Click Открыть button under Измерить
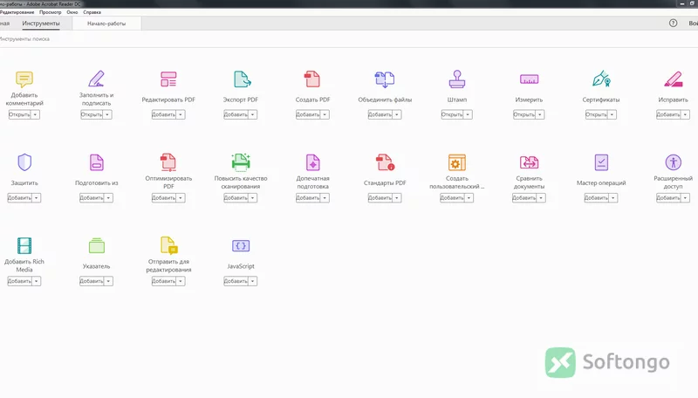The width and height of the screenshot is (698, 398). click(524, 115)
